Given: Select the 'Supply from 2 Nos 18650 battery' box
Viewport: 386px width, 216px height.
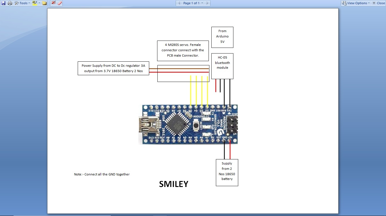Looking at the screenshot, I should pos(227,173).
